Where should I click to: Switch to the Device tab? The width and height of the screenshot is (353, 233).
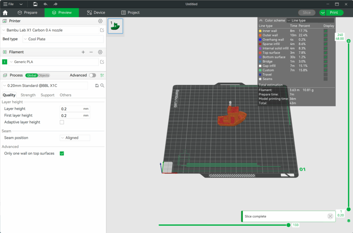coord(96,12)
